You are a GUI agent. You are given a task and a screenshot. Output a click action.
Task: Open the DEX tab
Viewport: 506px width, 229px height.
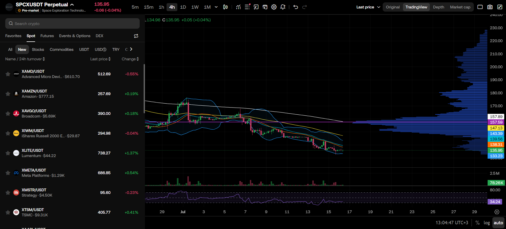(x=99, y=36)
